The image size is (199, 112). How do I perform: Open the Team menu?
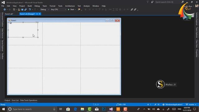pyautogui.click(x=45, y=6)
